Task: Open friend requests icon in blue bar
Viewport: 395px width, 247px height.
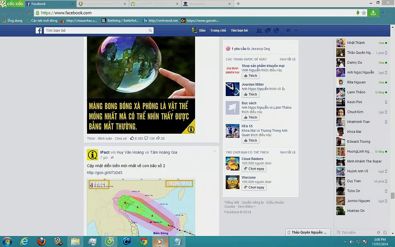Action: [x=259, y=31]
